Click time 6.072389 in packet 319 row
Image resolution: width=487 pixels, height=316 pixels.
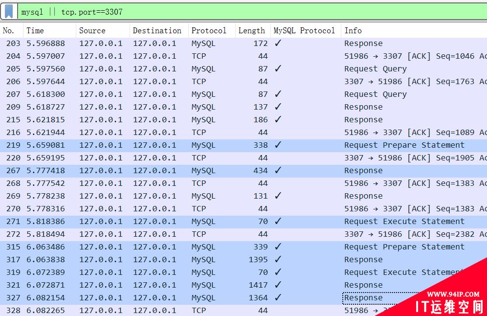click(45, 272)
